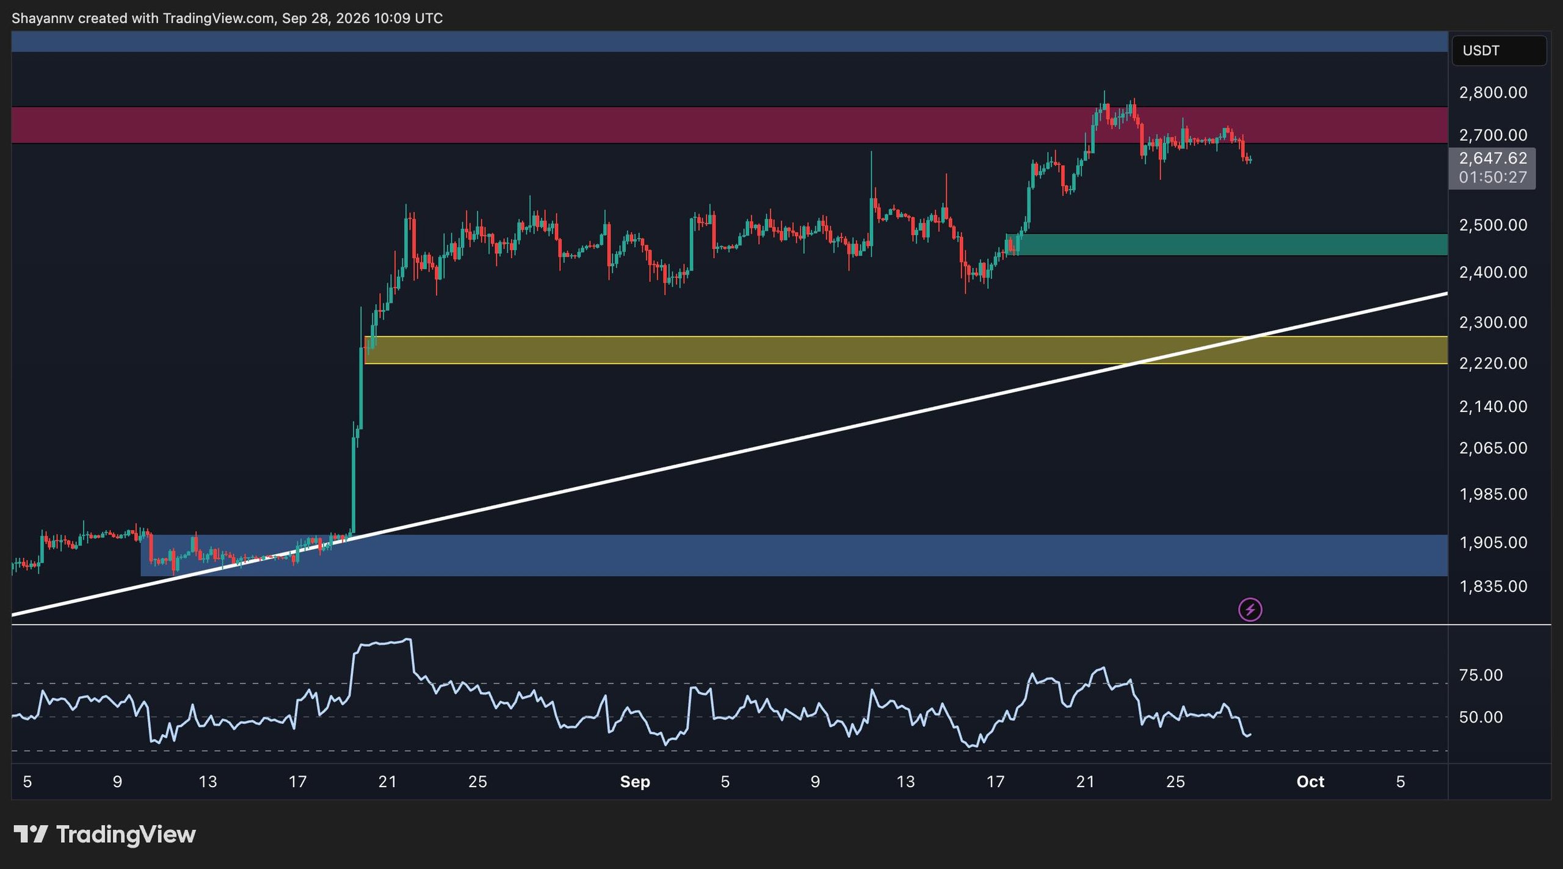The image size is (1563, 869).
Task: Click the 2,800.00 price axis label
Action: (x=1493, y=93)
